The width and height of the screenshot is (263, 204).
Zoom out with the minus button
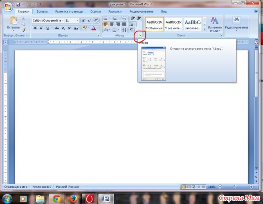point(220,186)
